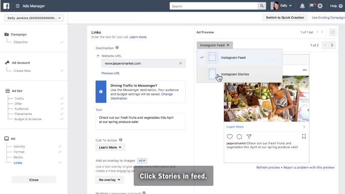This screenshot has width=345, height=194.
Task: Go to Traffic under Ad Set
Action: tap(19, 98)
